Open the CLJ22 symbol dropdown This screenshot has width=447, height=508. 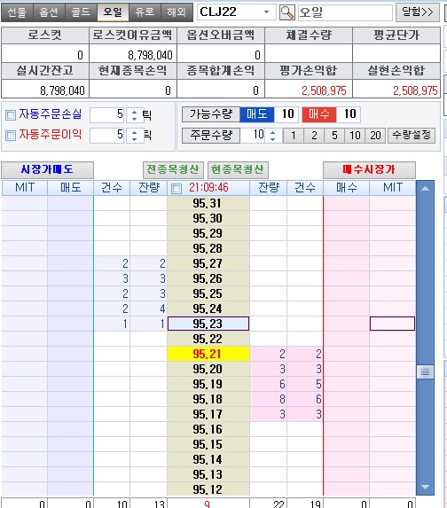[x=266, y=12]
